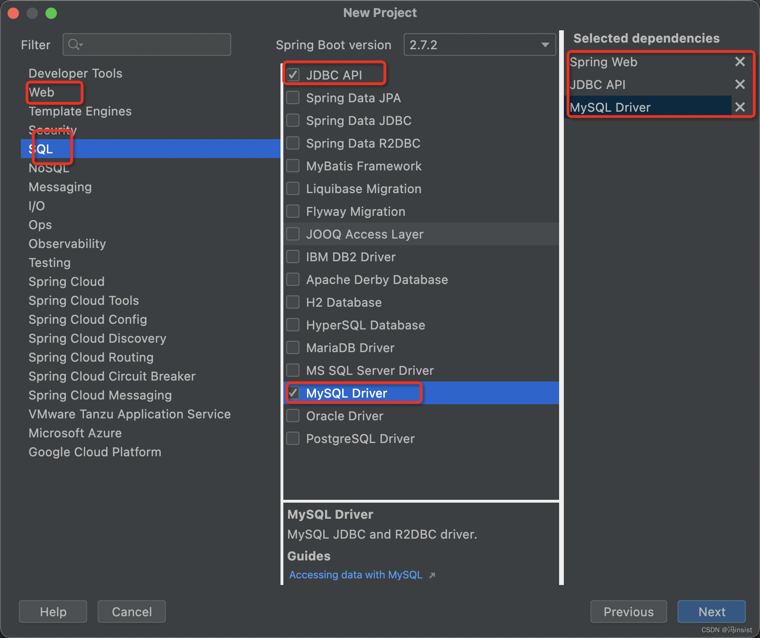
Task: Check the H2 Database option
Action: tap(292, 302)
